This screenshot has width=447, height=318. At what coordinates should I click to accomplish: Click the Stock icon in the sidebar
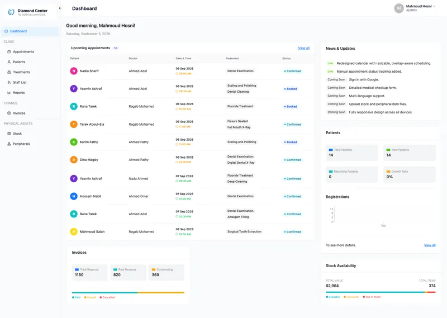pyautogui.click(x=9, y=134)
